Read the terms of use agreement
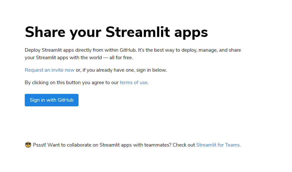The image size is (292, 172). [133, 82]
